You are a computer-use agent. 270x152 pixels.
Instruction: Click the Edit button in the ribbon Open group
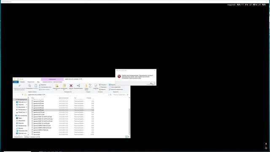point(103,87)
